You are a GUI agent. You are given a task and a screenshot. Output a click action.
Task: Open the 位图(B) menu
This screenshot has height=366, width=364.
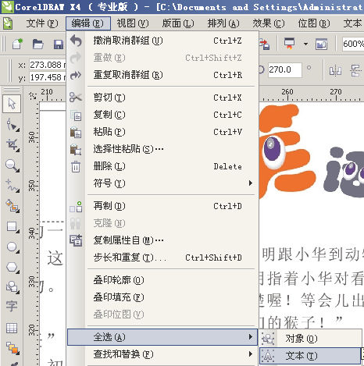pyautogui.click(x=314, y=23)
